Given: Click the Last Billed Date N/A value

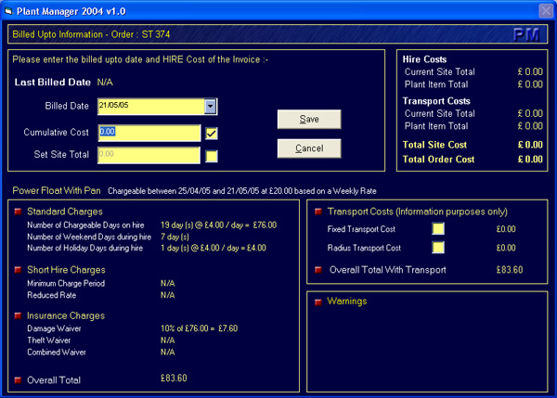Looking at the screenshot, I should [x=105, y=83].
